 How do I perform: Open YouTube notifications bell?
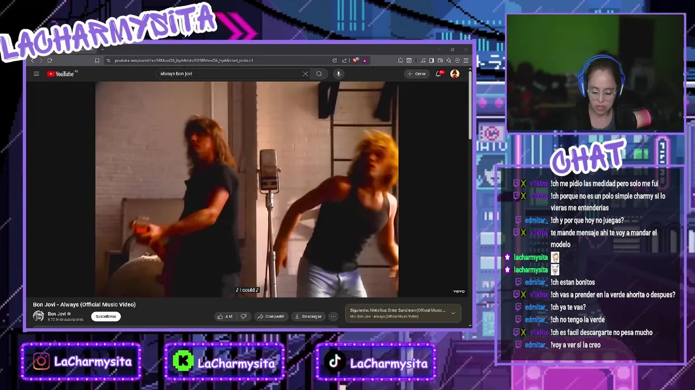point(438,74)
